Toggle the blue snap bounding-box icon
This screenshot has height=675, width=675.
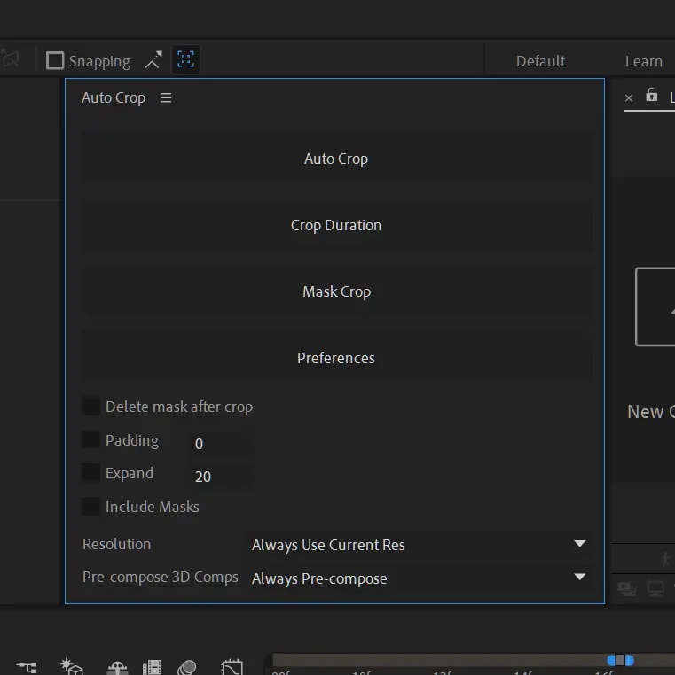(x=185, y=59)
